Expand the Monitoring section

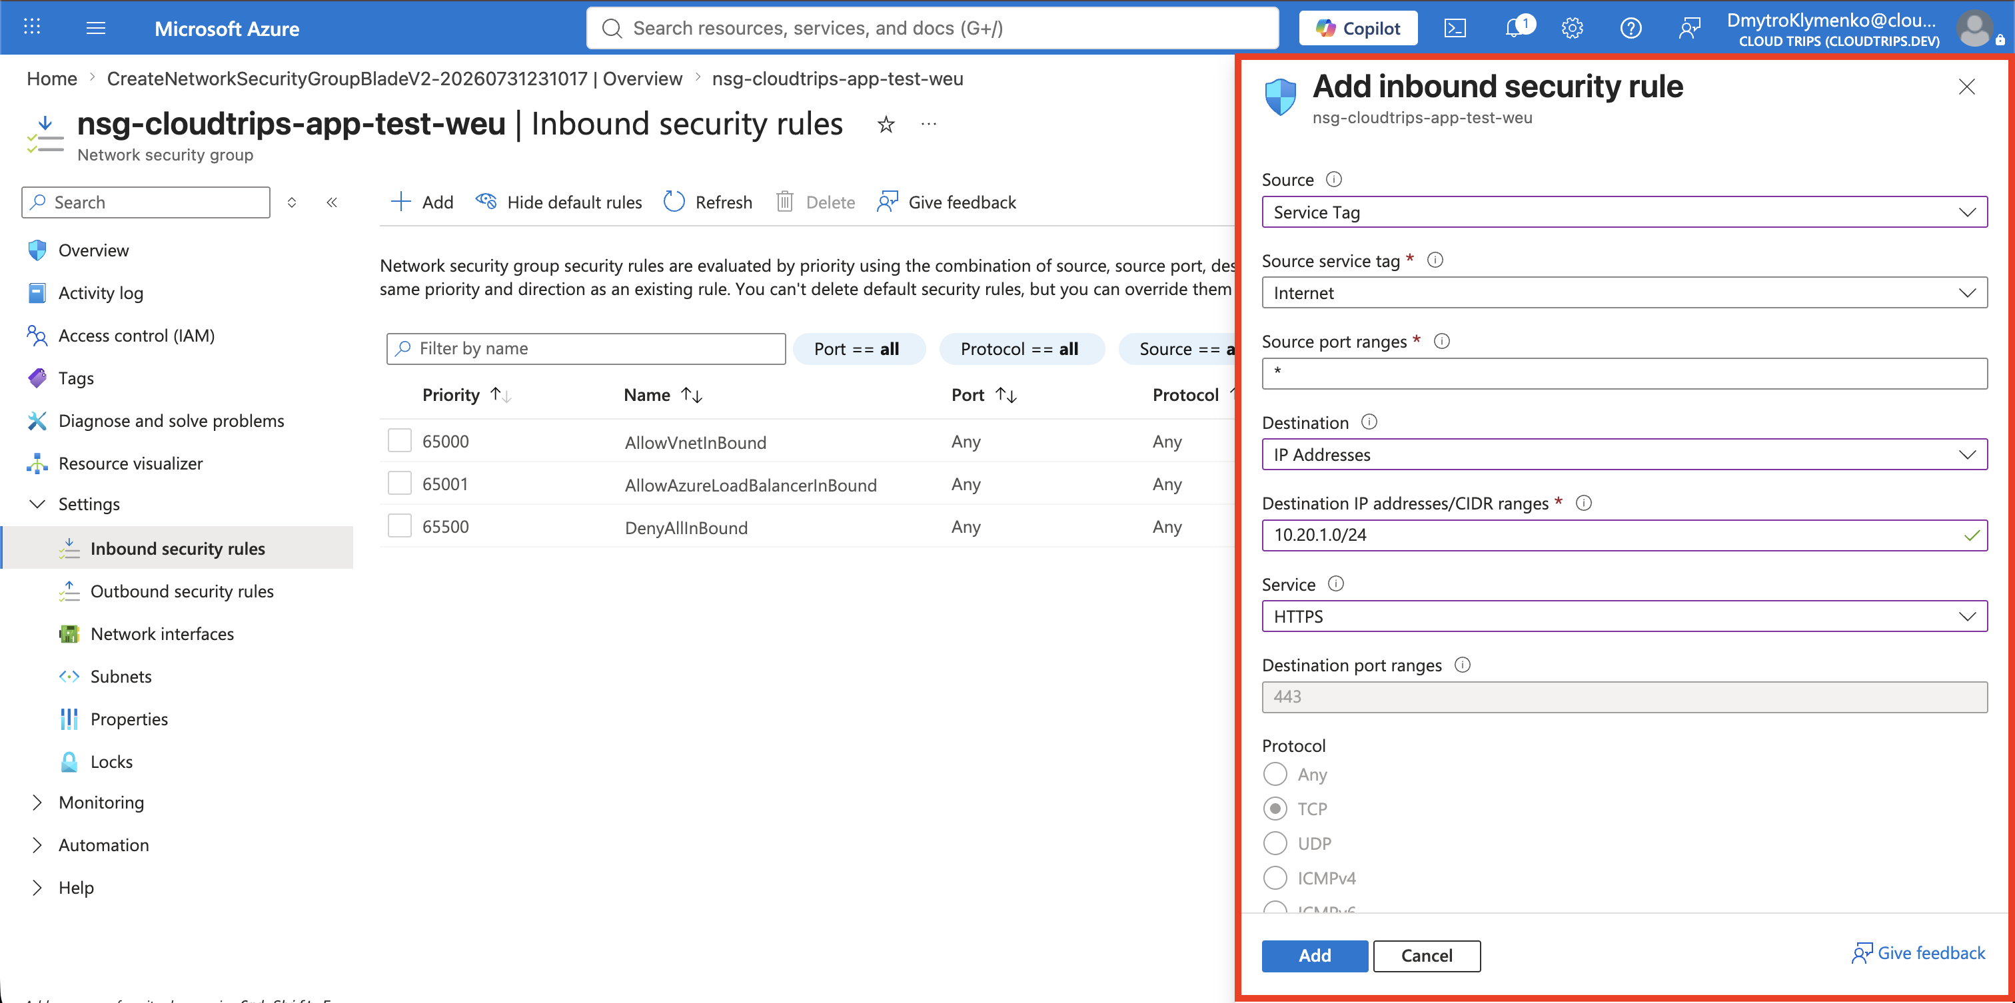pos(37,802)
